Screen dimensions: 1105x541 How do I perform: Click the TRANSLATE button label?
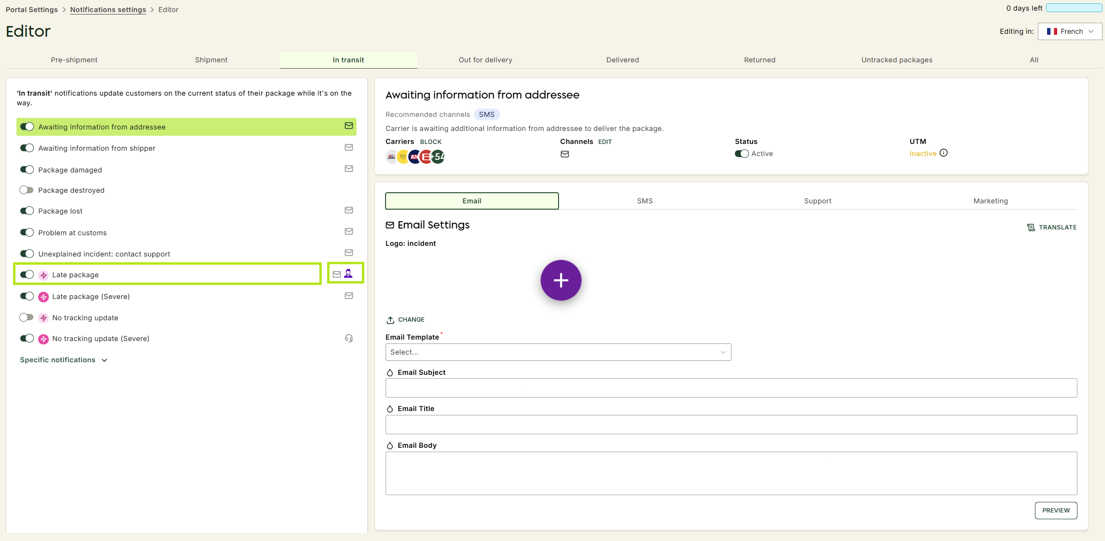point(1058,228)
